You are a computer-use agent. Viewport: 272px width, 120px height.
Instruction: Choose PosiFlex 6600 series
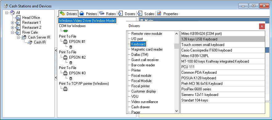[223, 89]
